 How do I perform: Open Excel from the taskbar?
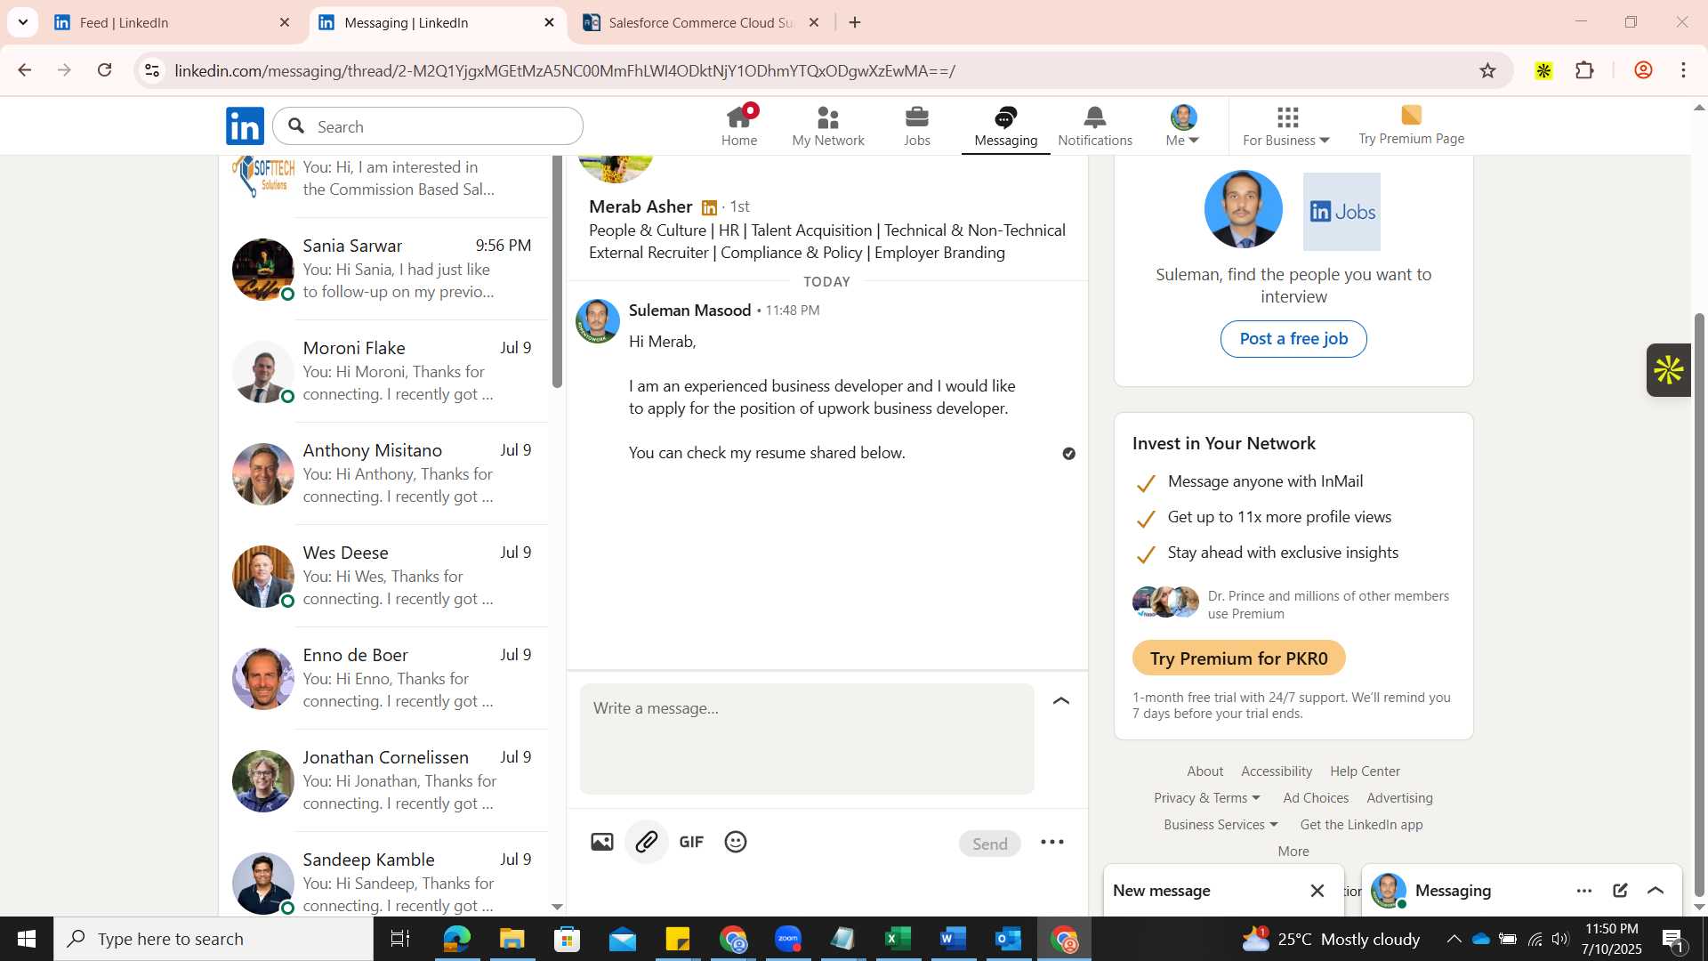898,939
